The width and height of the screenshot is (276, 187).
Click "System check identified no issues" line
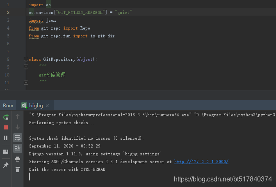(86, 138)
